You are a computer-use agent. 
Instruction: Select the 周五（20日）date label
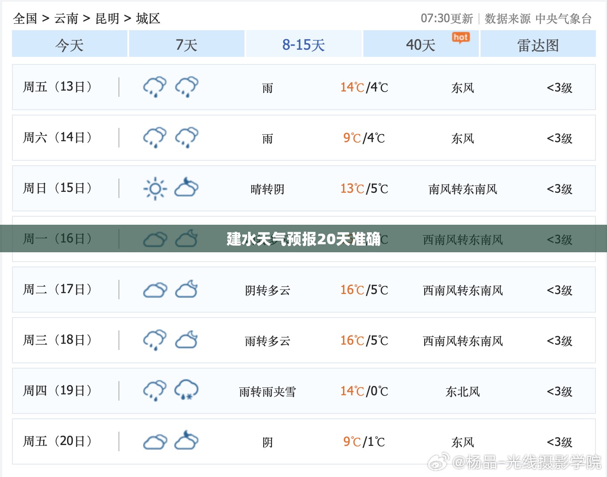click(57, 441)
